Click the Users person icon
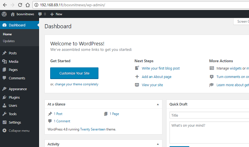 click(5, 106)
